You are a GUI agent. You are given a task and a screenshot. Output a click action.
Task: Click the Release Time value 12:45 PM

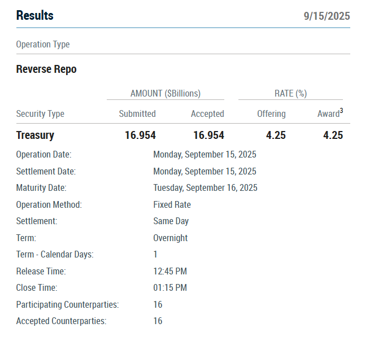[170, 272]
